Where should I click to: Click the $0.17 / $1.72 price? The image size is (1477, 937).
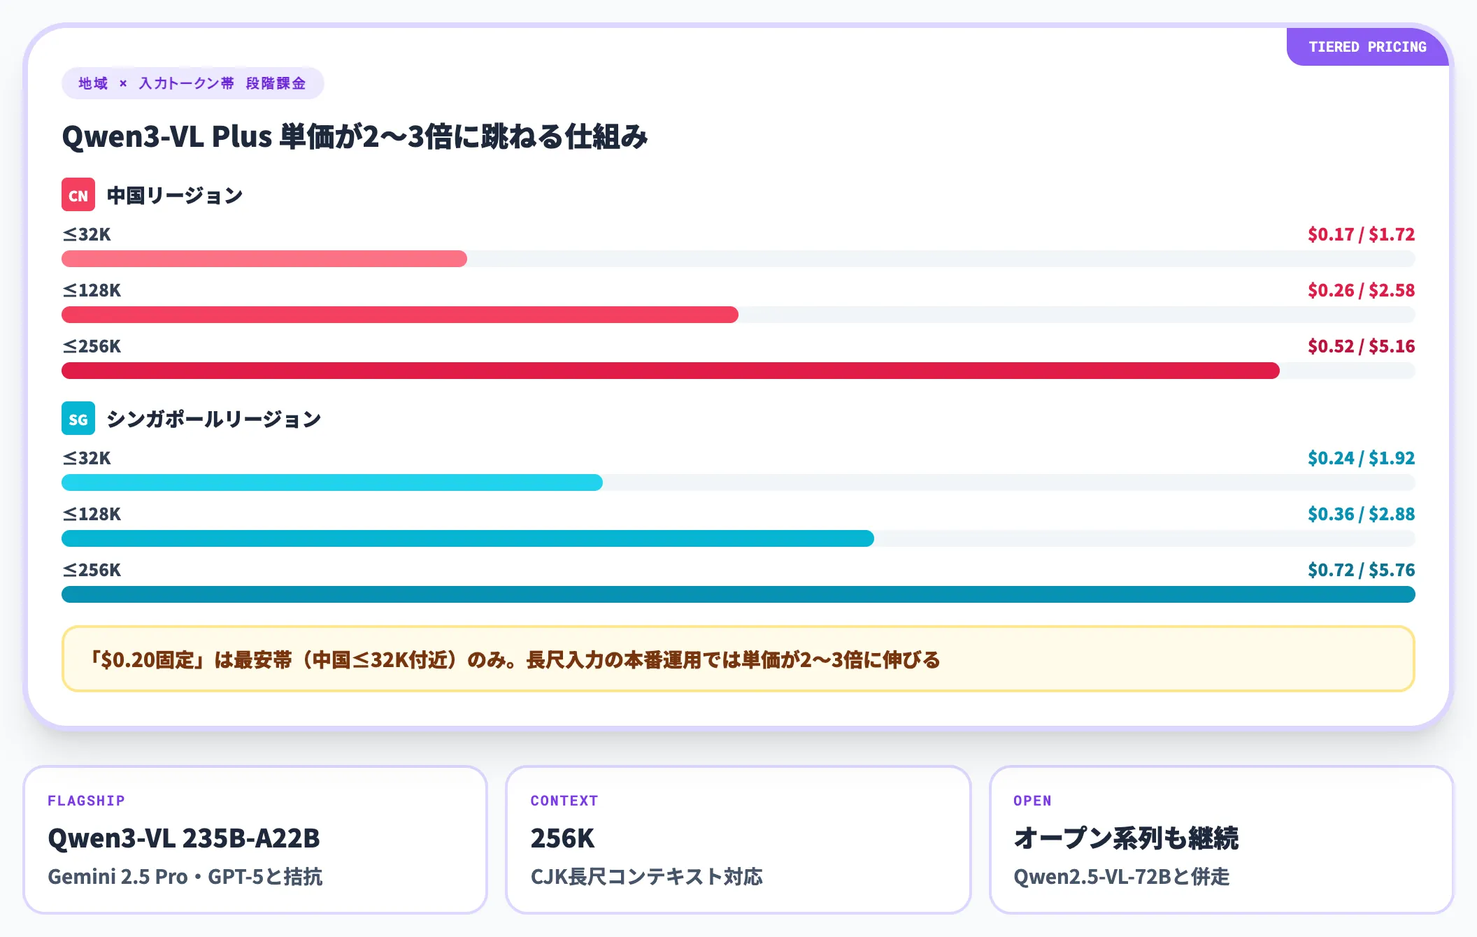(1361, 234)
